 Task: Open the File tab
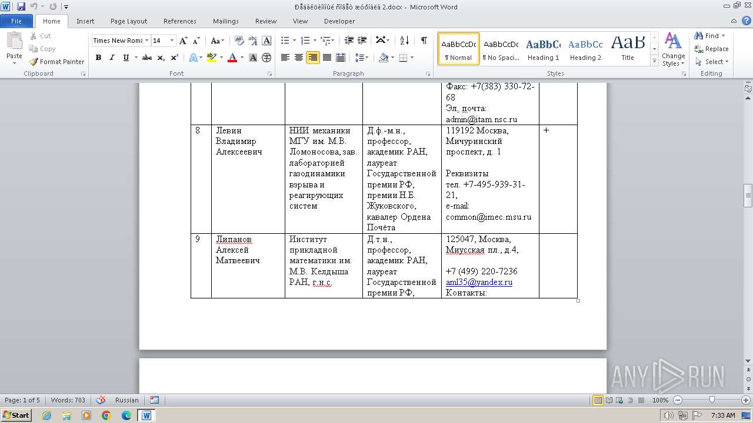16,21
